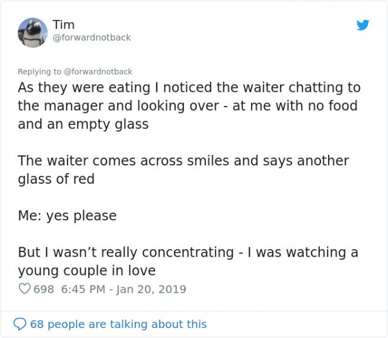The image size is (388, 338).
Task: Click the 698 likes count
Action: coord(44,289)
